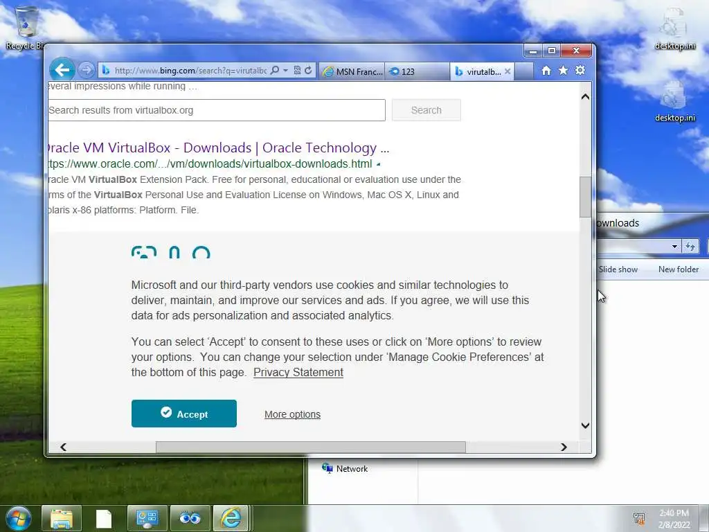Viewport: 709px width, 532px height.
Task: Close the virutalb... tab with its X
Action: [x=508, y=71]
